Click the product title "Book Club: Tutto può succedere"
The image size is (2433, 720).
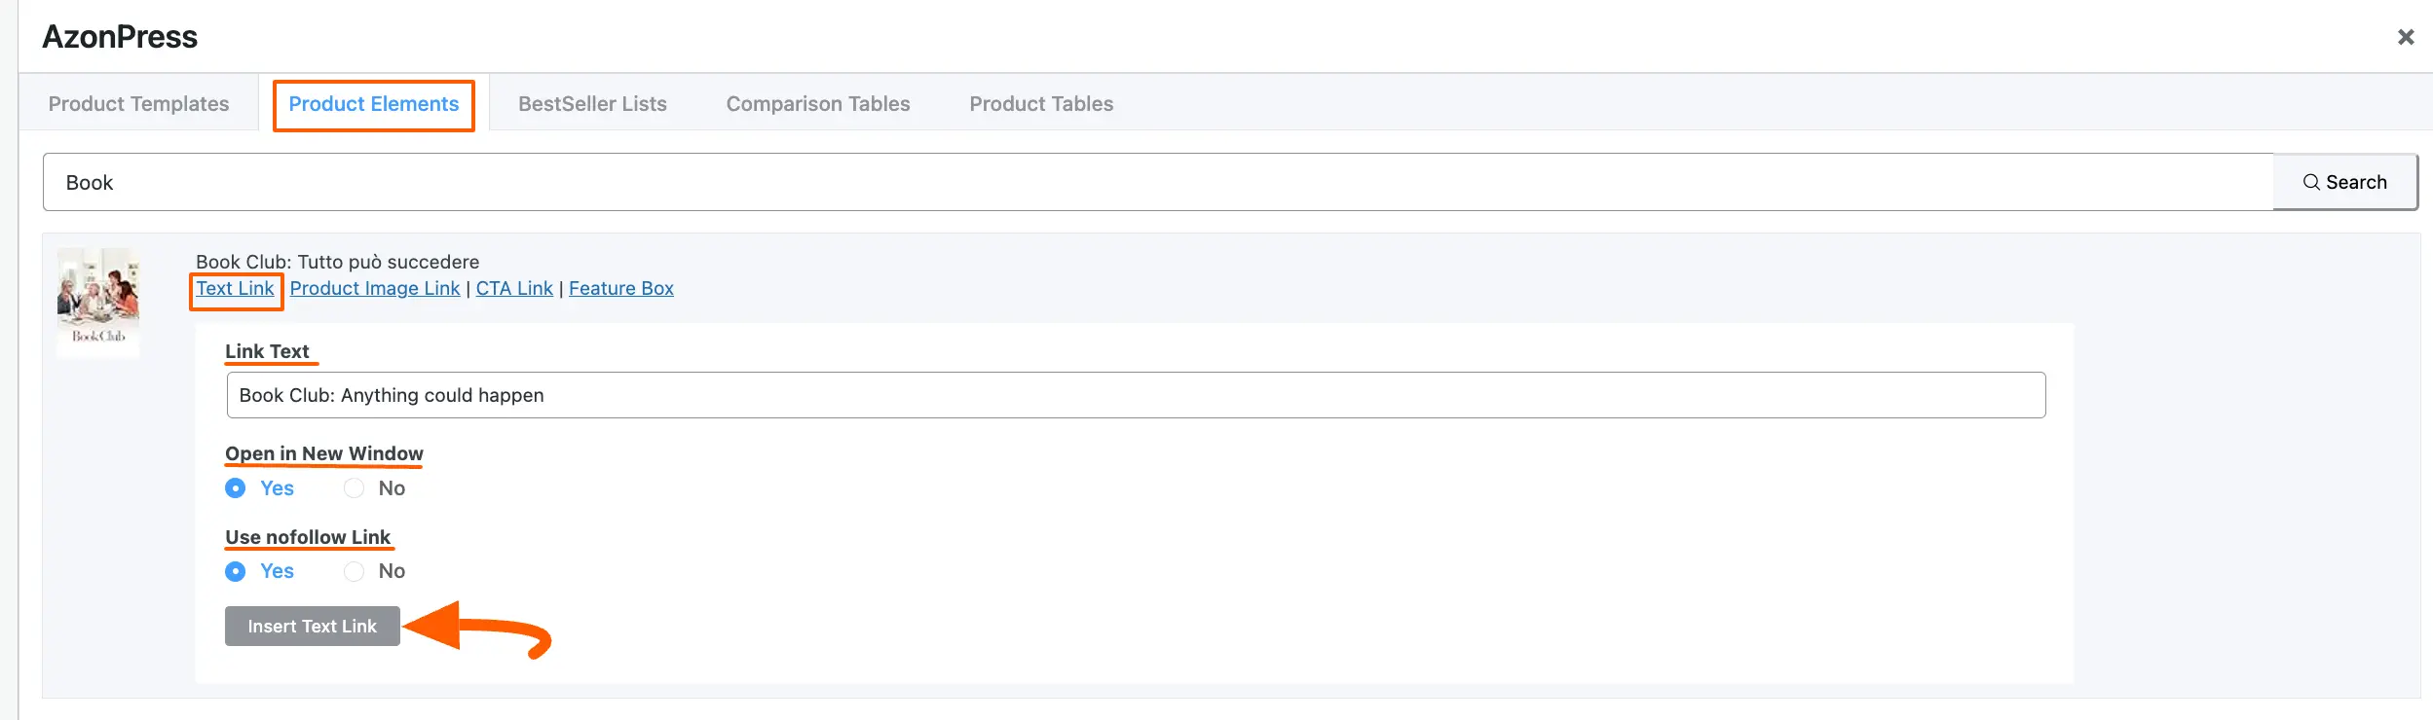pyautogui.click(x=337, y=262)
